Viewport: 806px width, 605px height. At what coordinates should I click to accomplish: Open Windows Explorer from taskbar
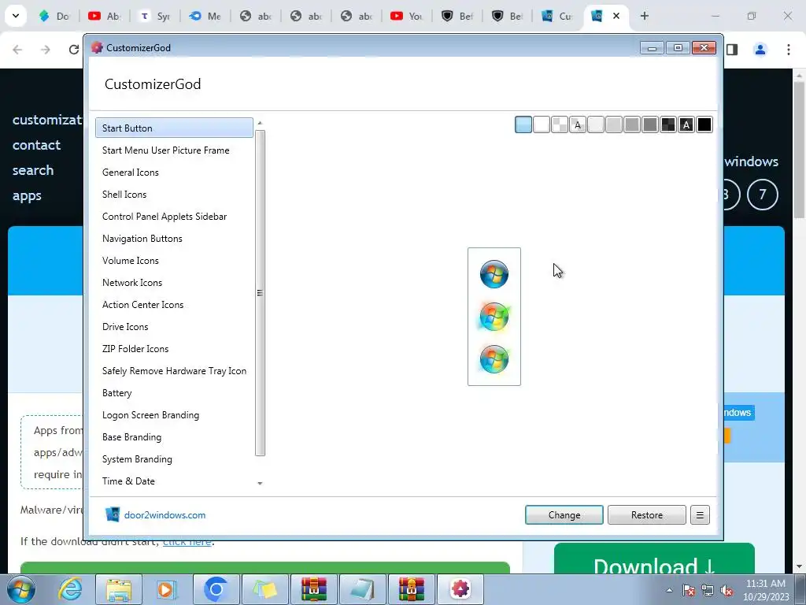119,589
